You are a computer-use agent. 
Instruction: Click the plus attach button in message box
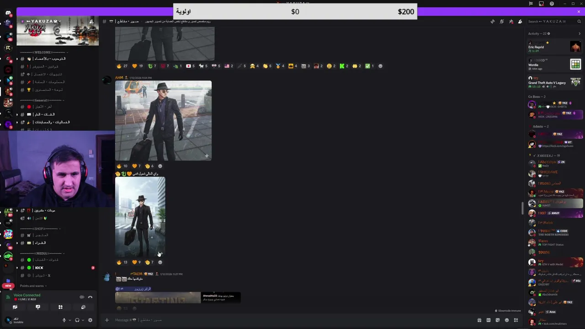[x=107, y=320]
